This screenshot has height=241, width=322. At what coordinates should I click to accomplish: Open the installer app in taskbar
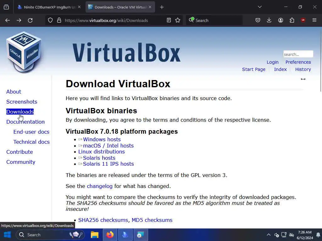[x=141, y=235]
